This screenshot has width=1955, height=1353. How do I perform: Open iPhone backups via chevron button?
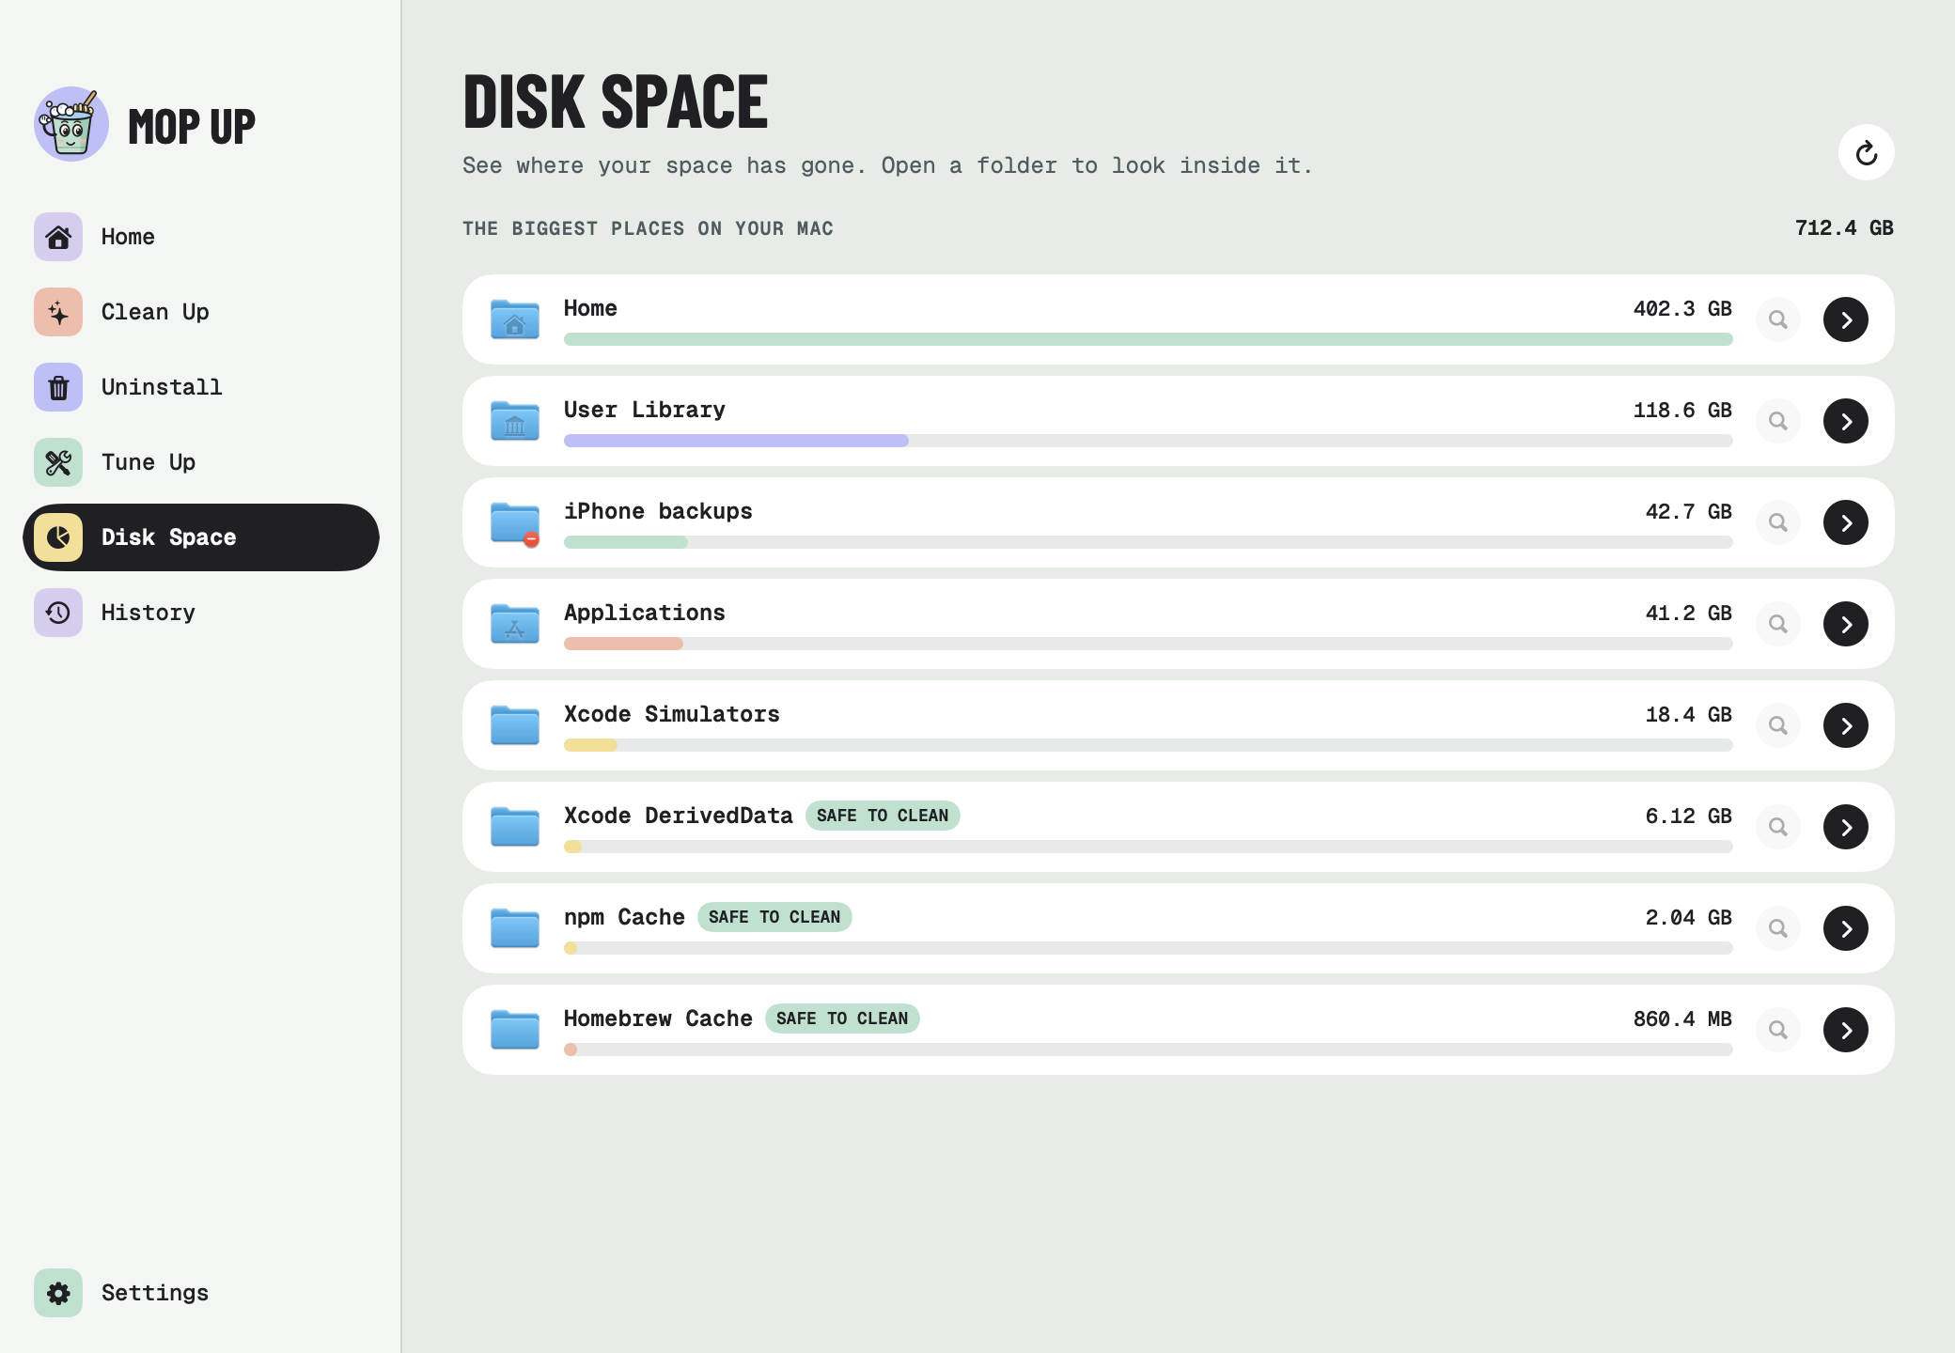1845,522
